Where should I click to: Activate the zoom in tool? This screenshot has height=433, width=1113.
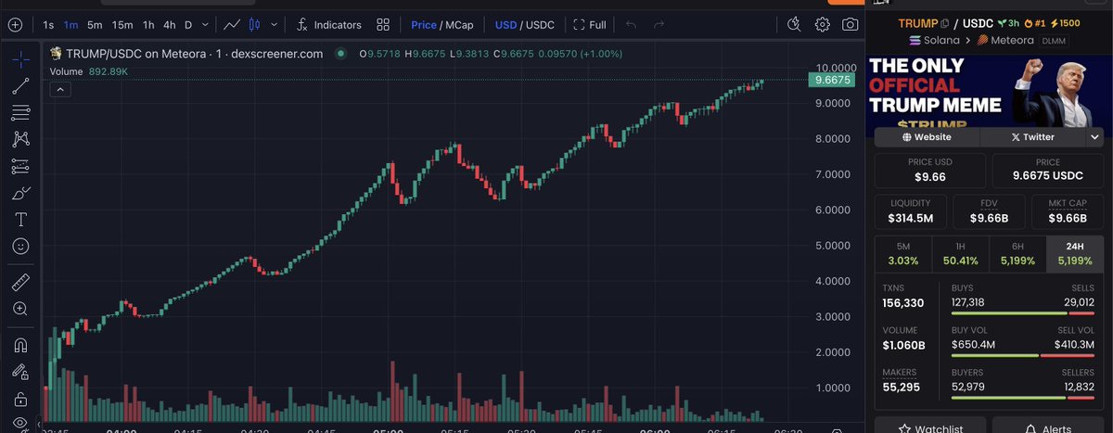[x=20, y=309]
